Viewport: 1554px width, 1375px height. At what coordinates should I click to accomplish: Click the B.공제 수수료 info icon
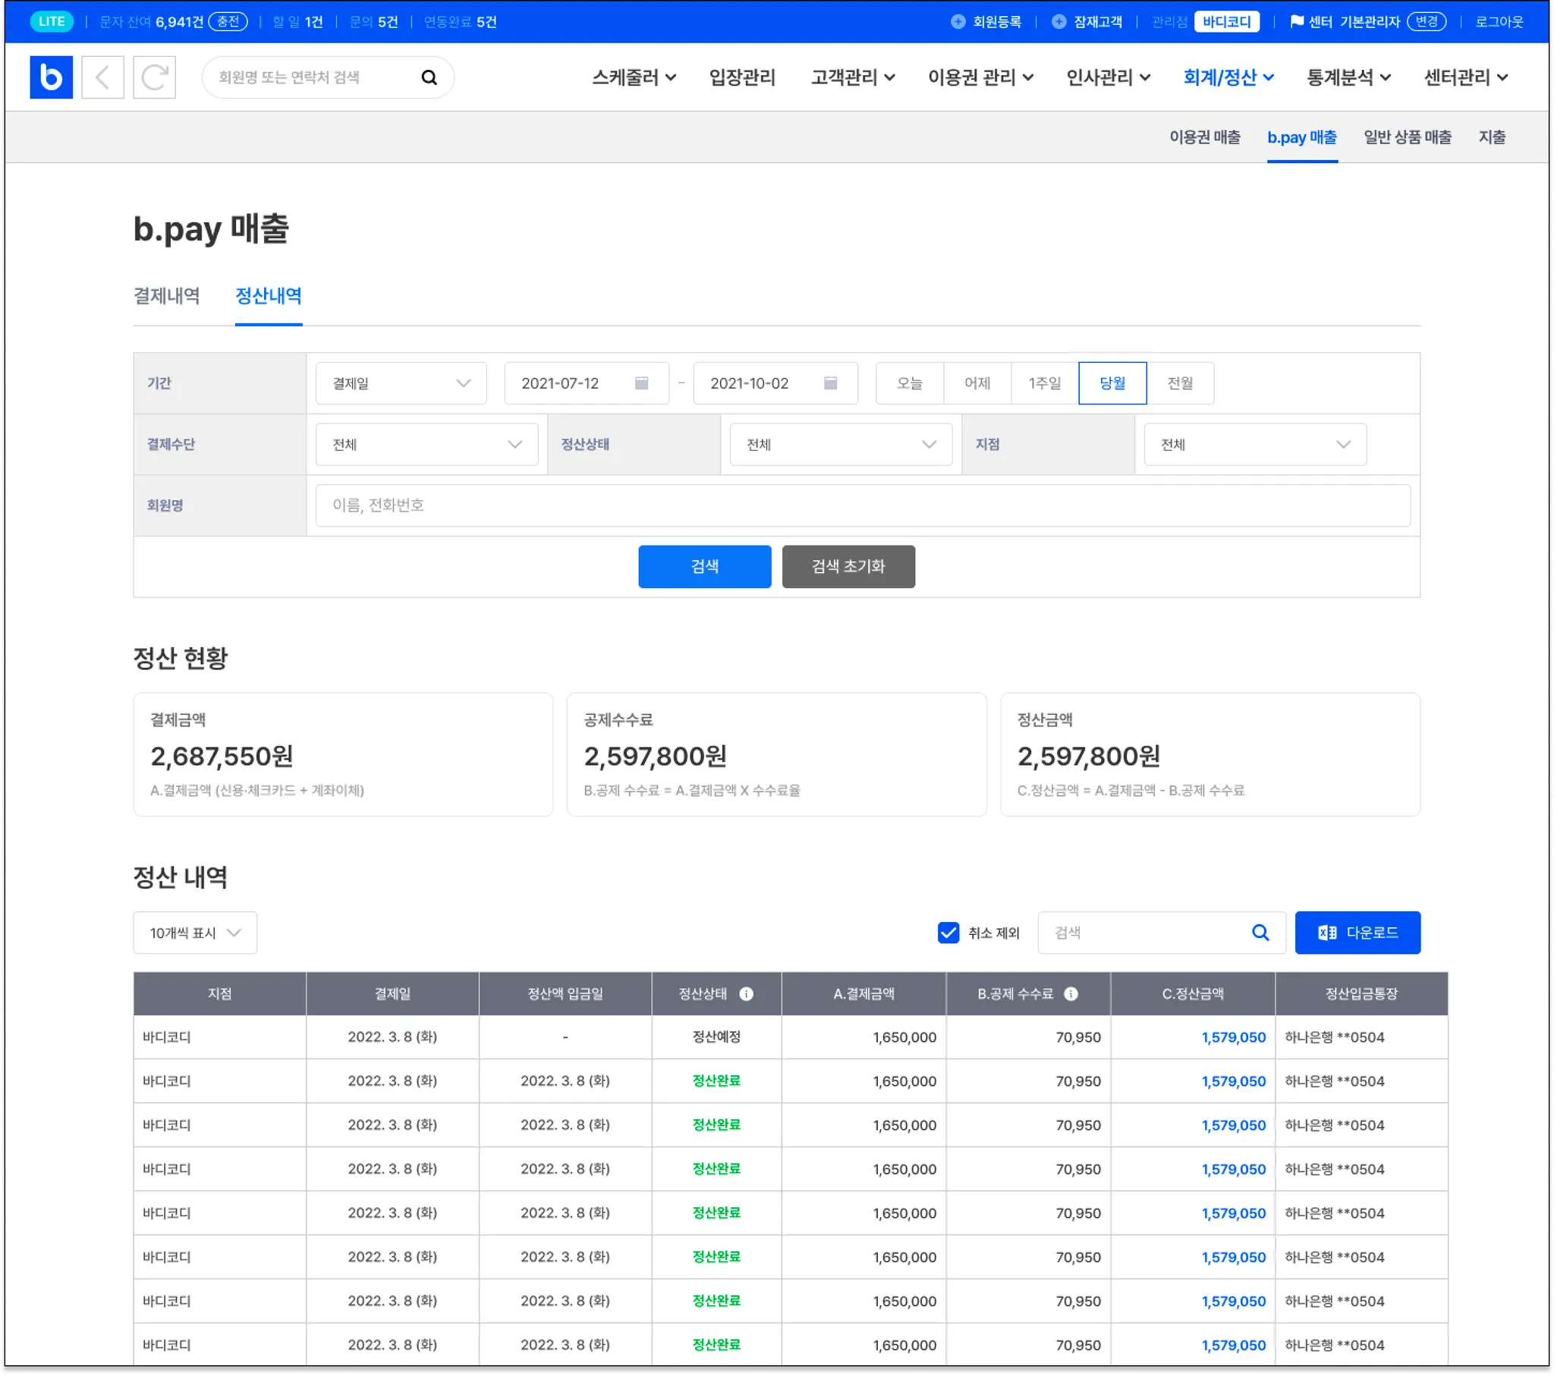tap(1071, 994)
